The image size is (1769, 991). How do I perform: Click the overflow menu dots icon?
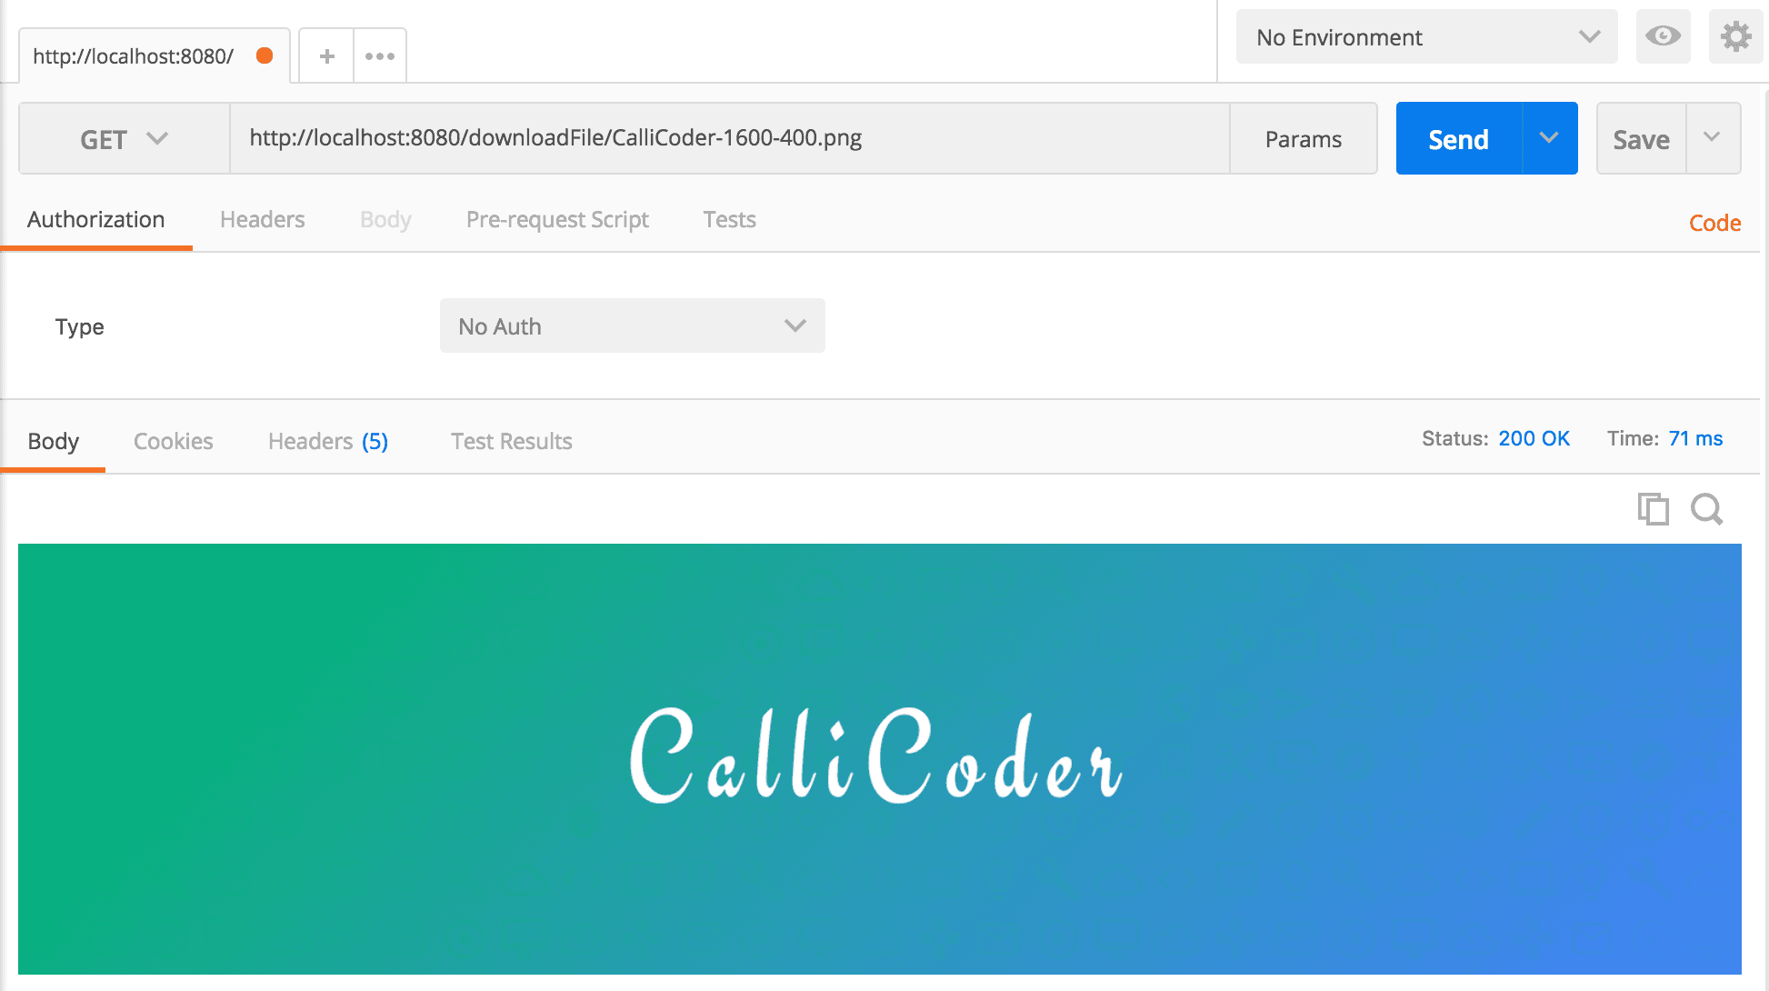click(380, 55)
